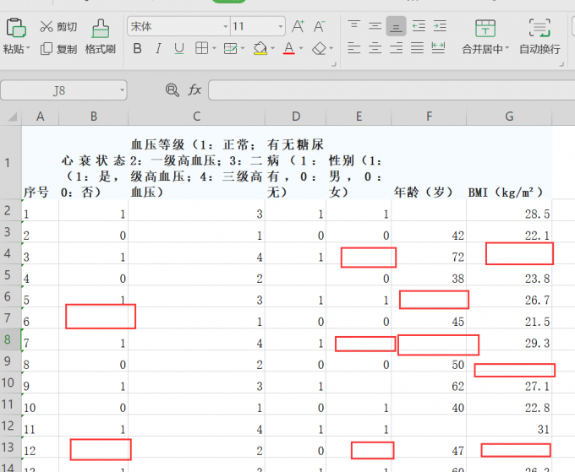Viewport: 575px width, 472px height.
Task: Select row 8 header
Action: 11,339
